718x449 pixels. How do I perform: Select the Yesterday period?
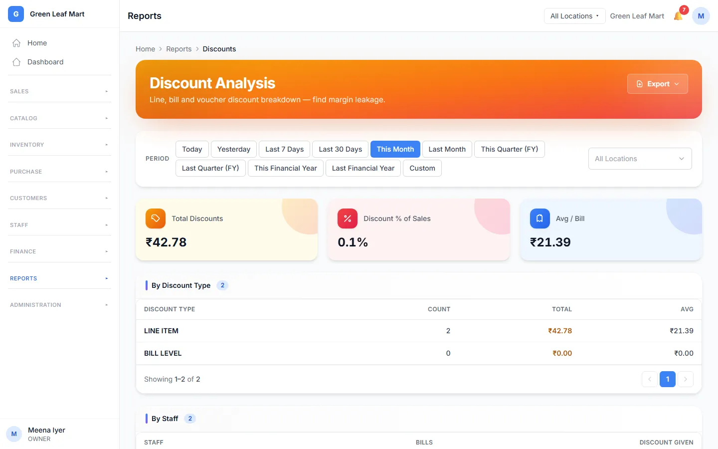pyautogui.click(x=234, y=149)
